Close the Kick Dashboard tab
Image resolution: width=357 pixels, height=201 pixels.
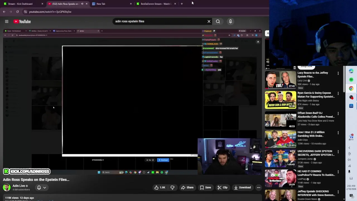click(x=42, y=4)
